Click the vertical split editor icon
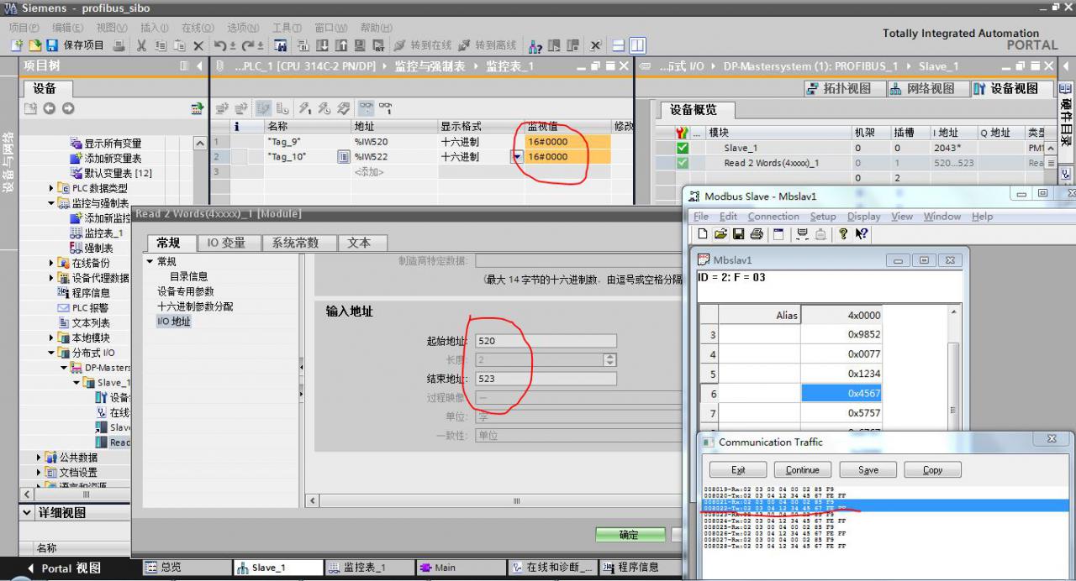This screenshot has height=581, width=1076. click(x=638, y=45)
